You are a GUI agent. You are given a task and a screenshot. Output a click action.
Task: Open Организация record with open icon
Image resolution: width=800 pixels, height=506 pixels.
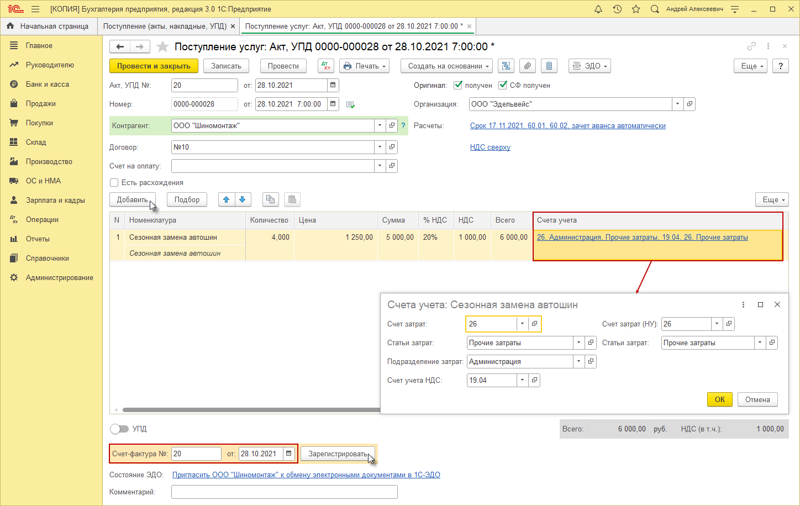pos(690,104)
